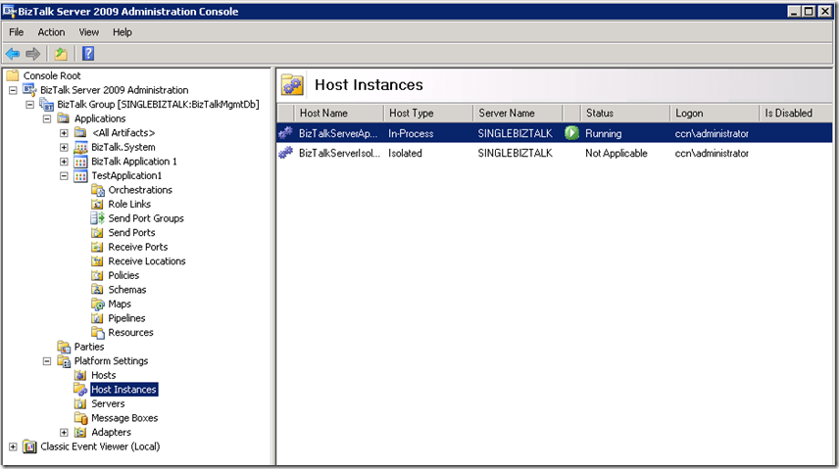Click the Classic Event Viewer icon

[x=29, y=446]
